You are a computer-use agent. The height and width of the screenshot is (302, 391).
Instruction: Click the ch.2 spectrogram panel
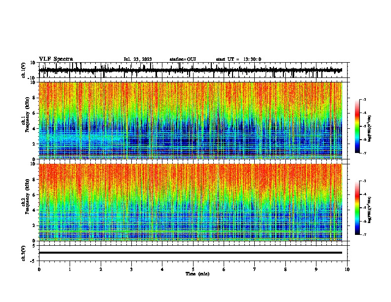(190, 202)
